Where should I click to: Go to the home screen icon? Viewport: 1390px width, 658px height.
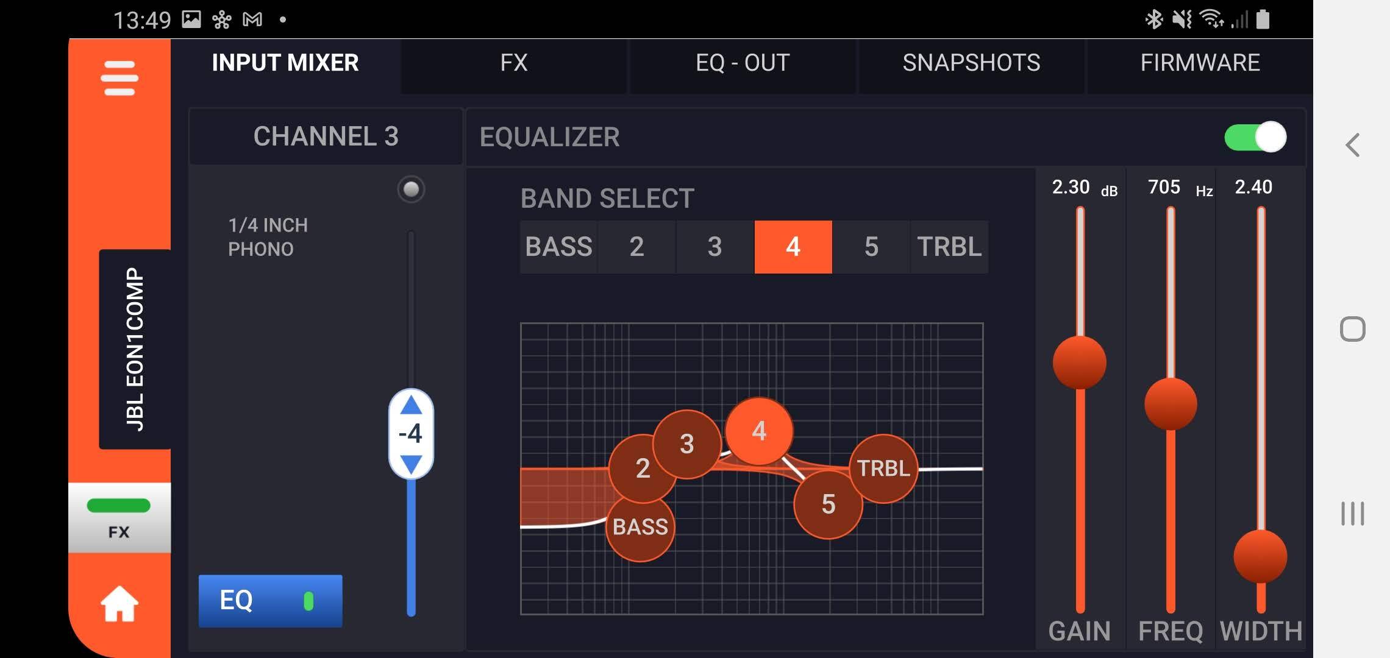click(119, 604)
